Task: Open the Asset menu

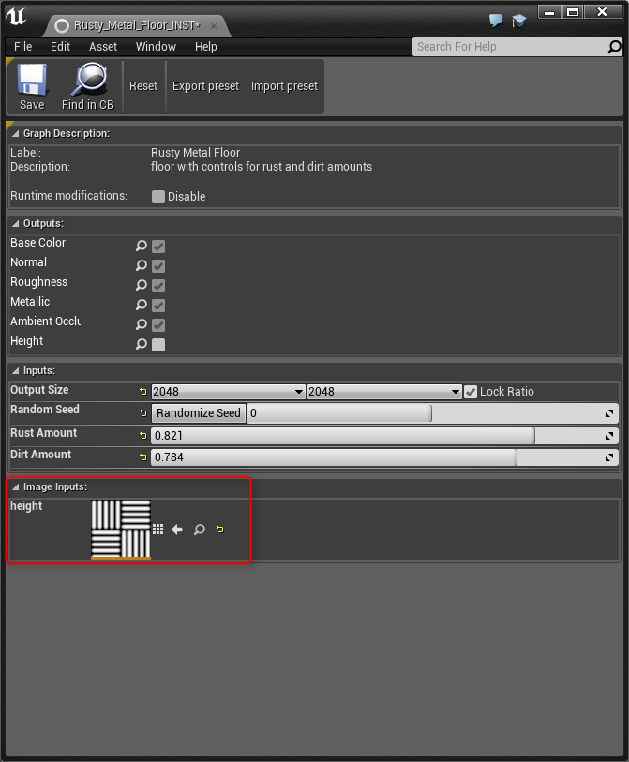Action: [103, 47]
